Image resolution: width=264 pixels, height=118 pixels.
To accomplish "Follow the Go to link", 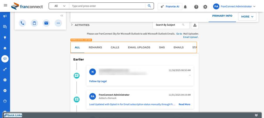I will [179, 34].
